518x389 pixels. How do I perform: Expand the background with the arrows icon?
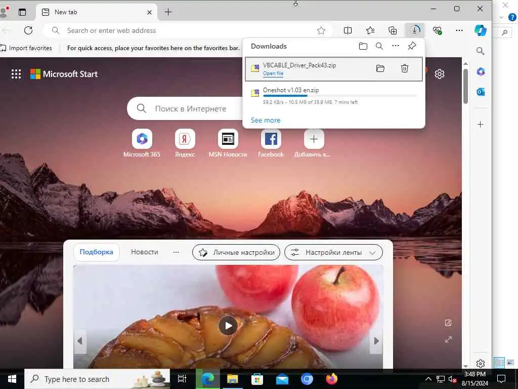coord(448,339)
